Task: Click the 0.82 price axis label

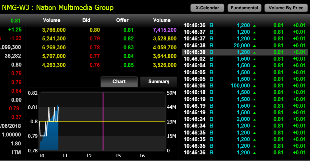Action: click(33, 93)
